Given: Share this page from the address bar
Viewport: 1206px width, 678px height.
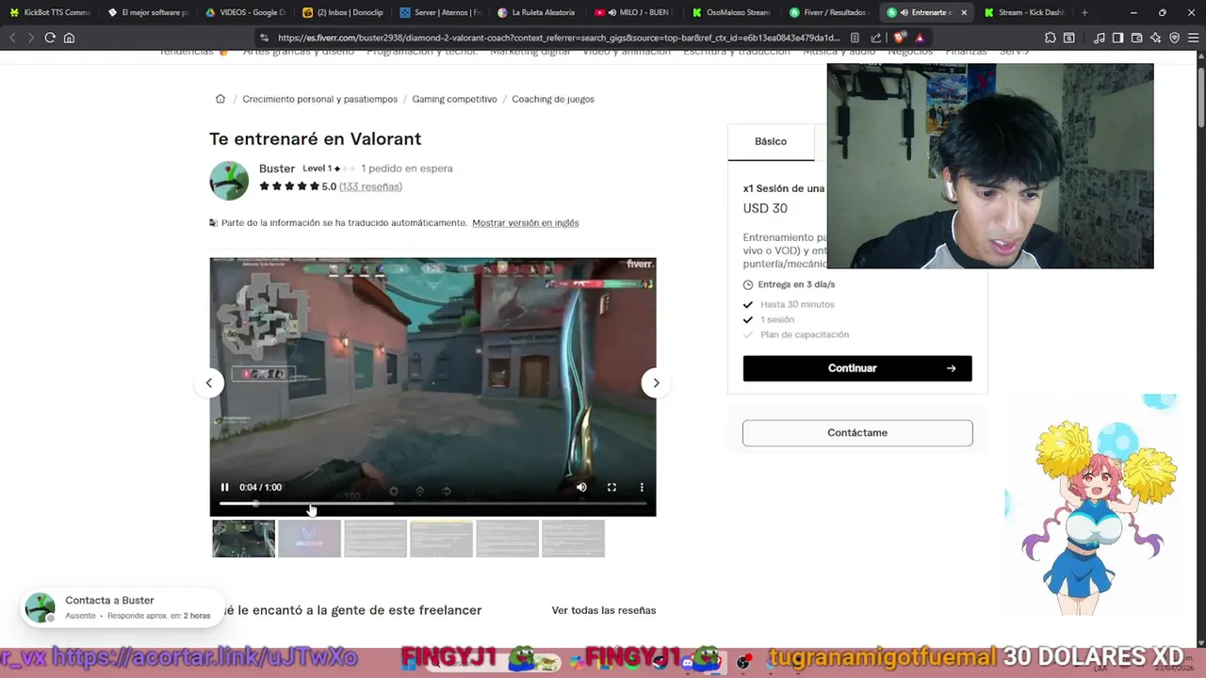Looking at the screenshot, I should 876,38.
